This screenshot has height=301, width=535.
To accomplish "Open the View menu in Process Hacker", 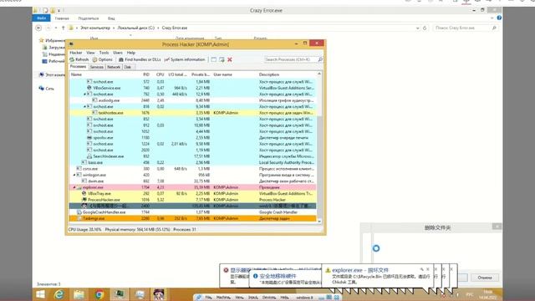I will pos(90,53).
